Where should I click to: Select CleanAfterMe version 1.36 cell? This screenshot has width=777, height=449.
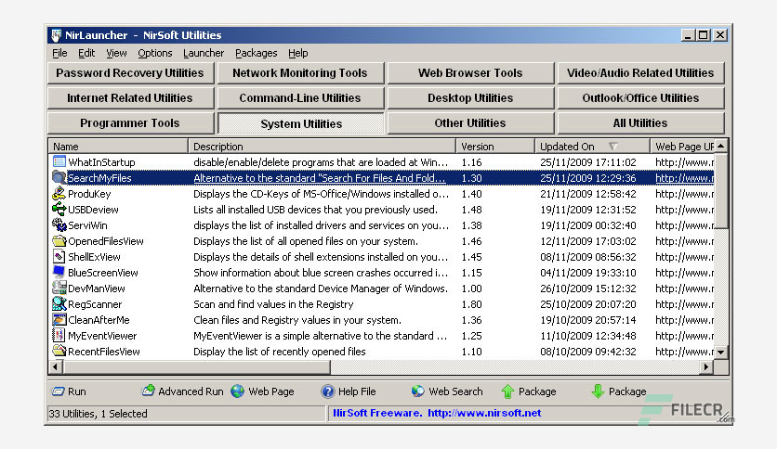472,320
